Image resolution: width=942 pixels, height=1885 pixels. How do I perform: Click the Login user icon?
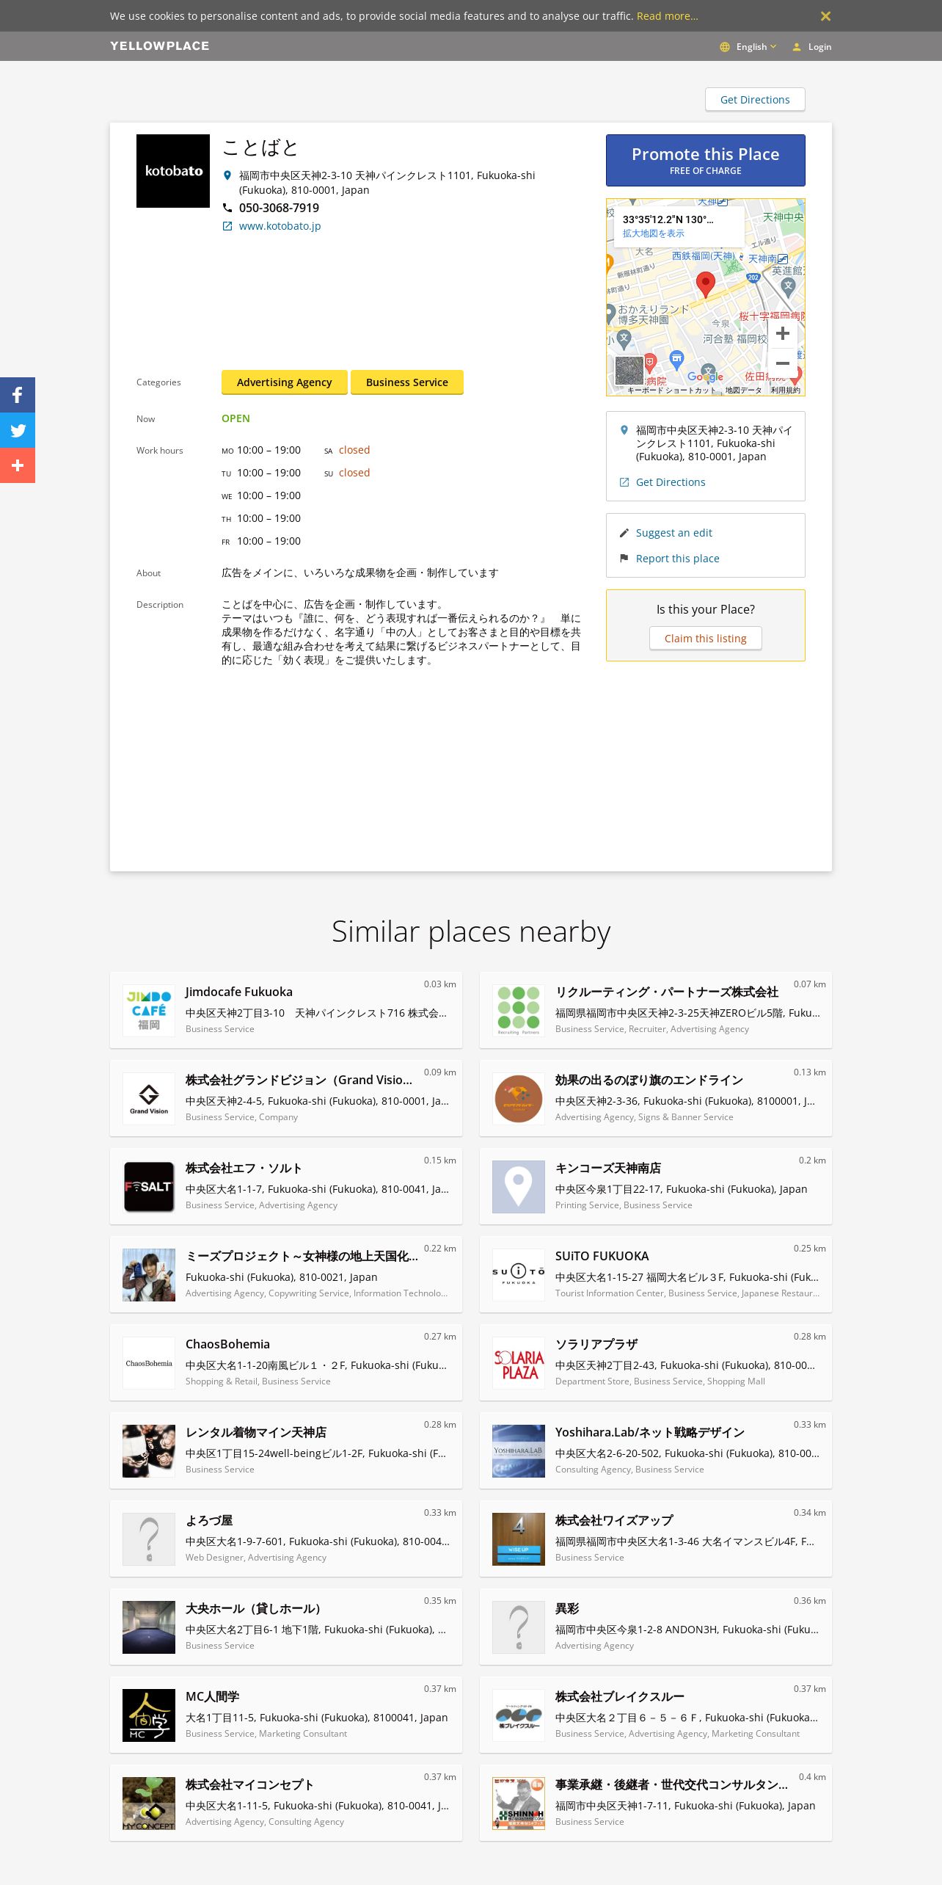[x=797, y=47]
